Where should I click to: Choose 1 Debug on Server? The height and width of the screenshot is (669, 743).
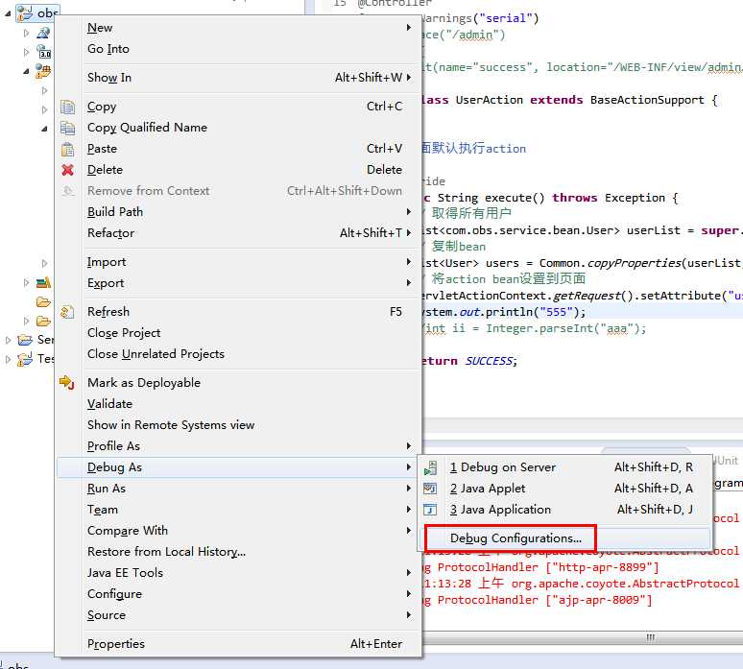564,467
